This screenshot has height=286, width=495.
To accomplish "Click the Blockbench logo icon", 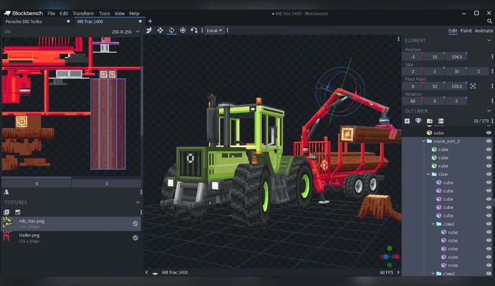I will 7,13.
